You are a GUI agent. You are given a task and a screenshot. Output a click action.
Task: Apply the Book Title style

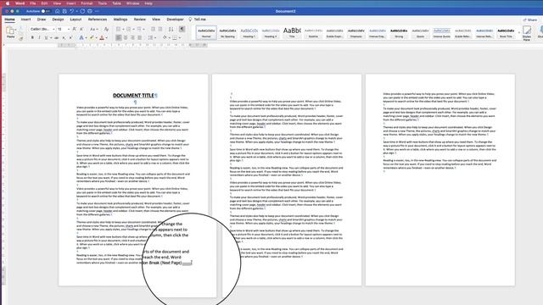point(506,32)
